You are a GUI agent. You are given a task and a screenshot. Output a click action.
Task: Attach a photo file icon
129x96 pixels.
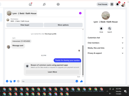point(11,81)
